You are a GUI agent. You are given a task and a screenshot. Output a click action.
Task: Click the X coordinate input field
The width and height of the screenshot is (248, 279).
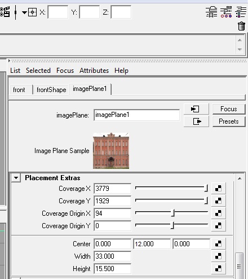tap(58, 12)
